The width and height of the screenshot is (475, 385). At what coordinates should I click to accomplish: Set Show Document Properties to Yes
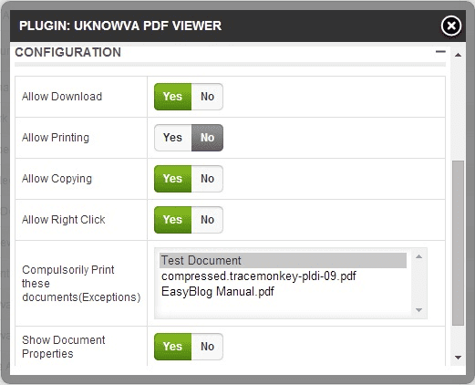coord(172,347)
